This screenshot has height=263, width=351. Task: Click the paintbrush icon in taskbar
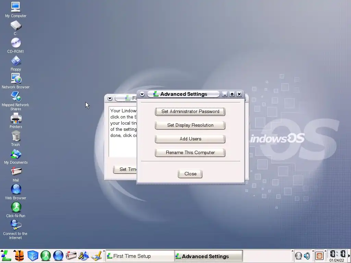pos(96,256)
